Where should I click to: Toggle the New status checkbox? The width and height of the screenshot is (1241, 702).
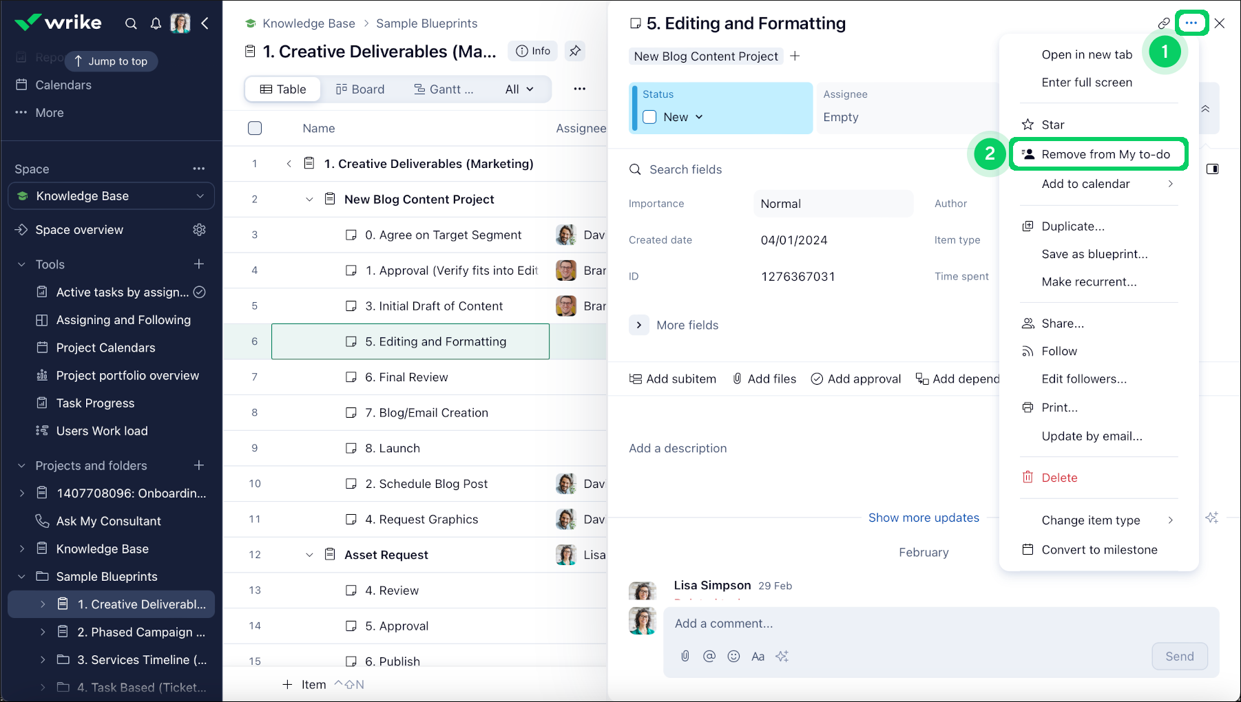point(649,117)
